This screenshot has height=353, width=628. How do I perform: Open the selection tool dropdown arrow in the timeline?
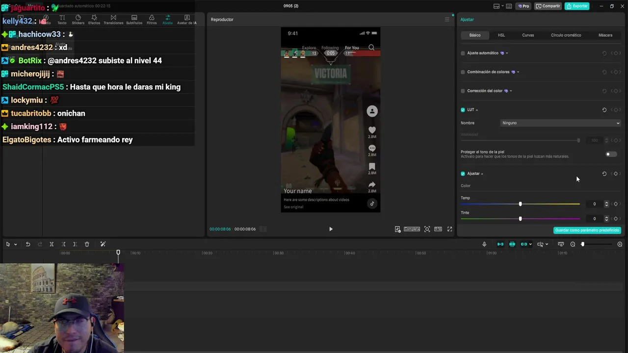(x=16, y=244)
